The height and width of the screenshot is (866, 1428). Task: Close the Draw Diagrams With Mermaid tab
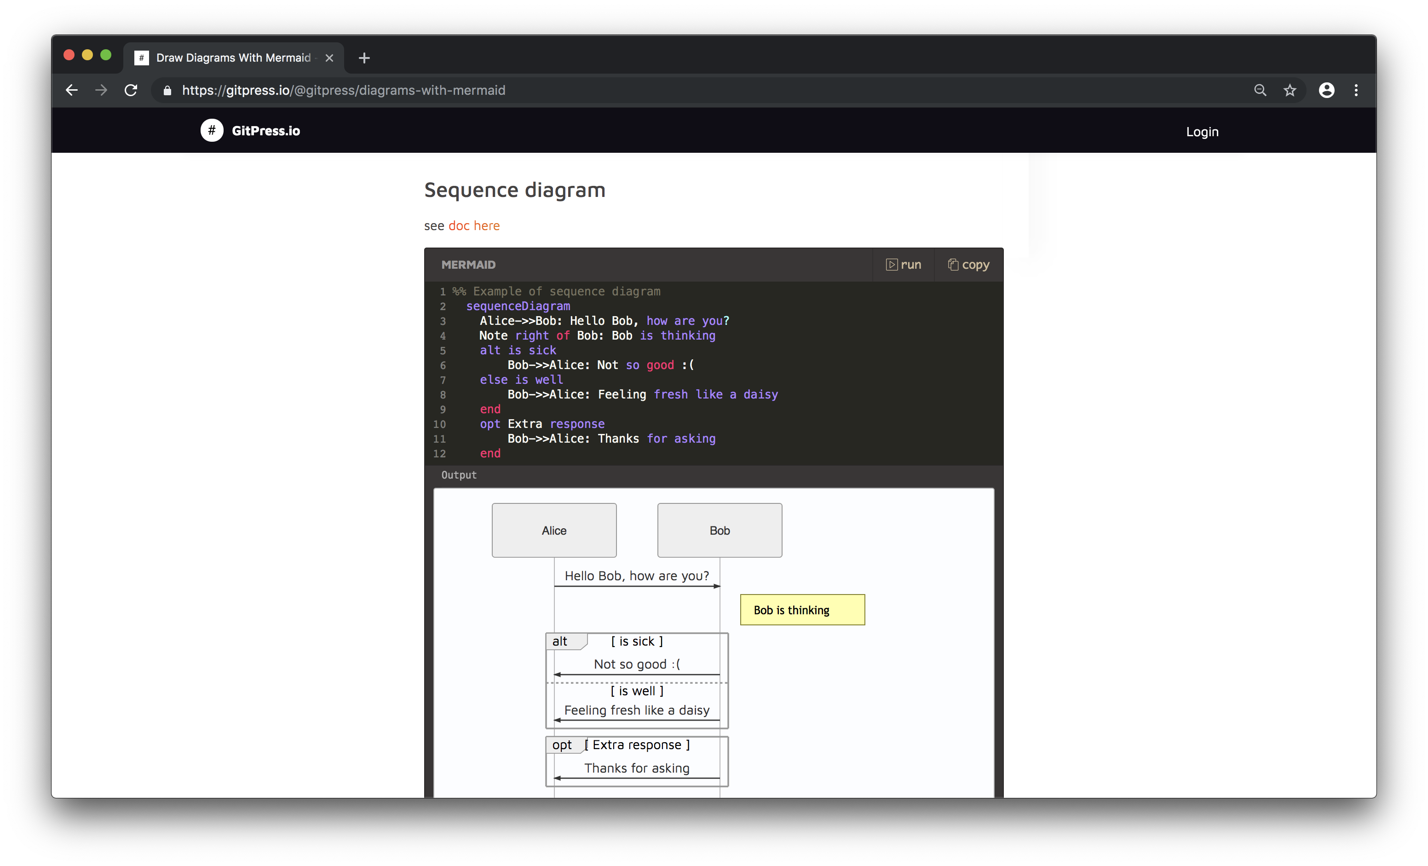point(329,58)
